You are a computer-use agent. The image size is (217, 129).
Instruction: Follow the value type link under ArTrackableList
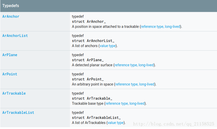click(115, 123)
